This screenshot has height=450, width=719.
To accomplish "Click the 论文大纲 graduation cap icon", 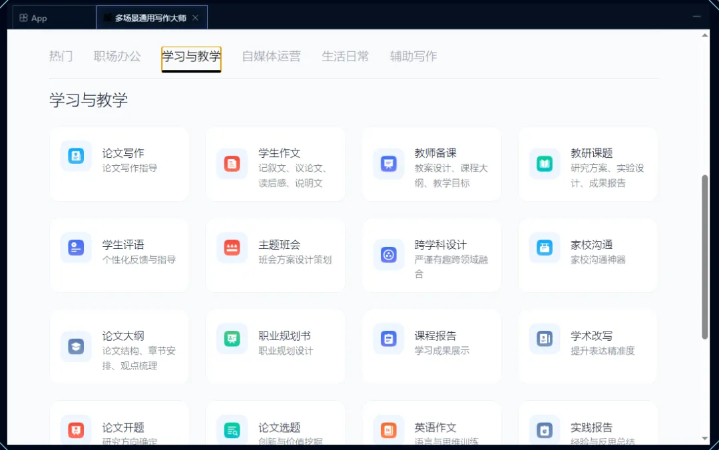I will (x=76, y=346).
